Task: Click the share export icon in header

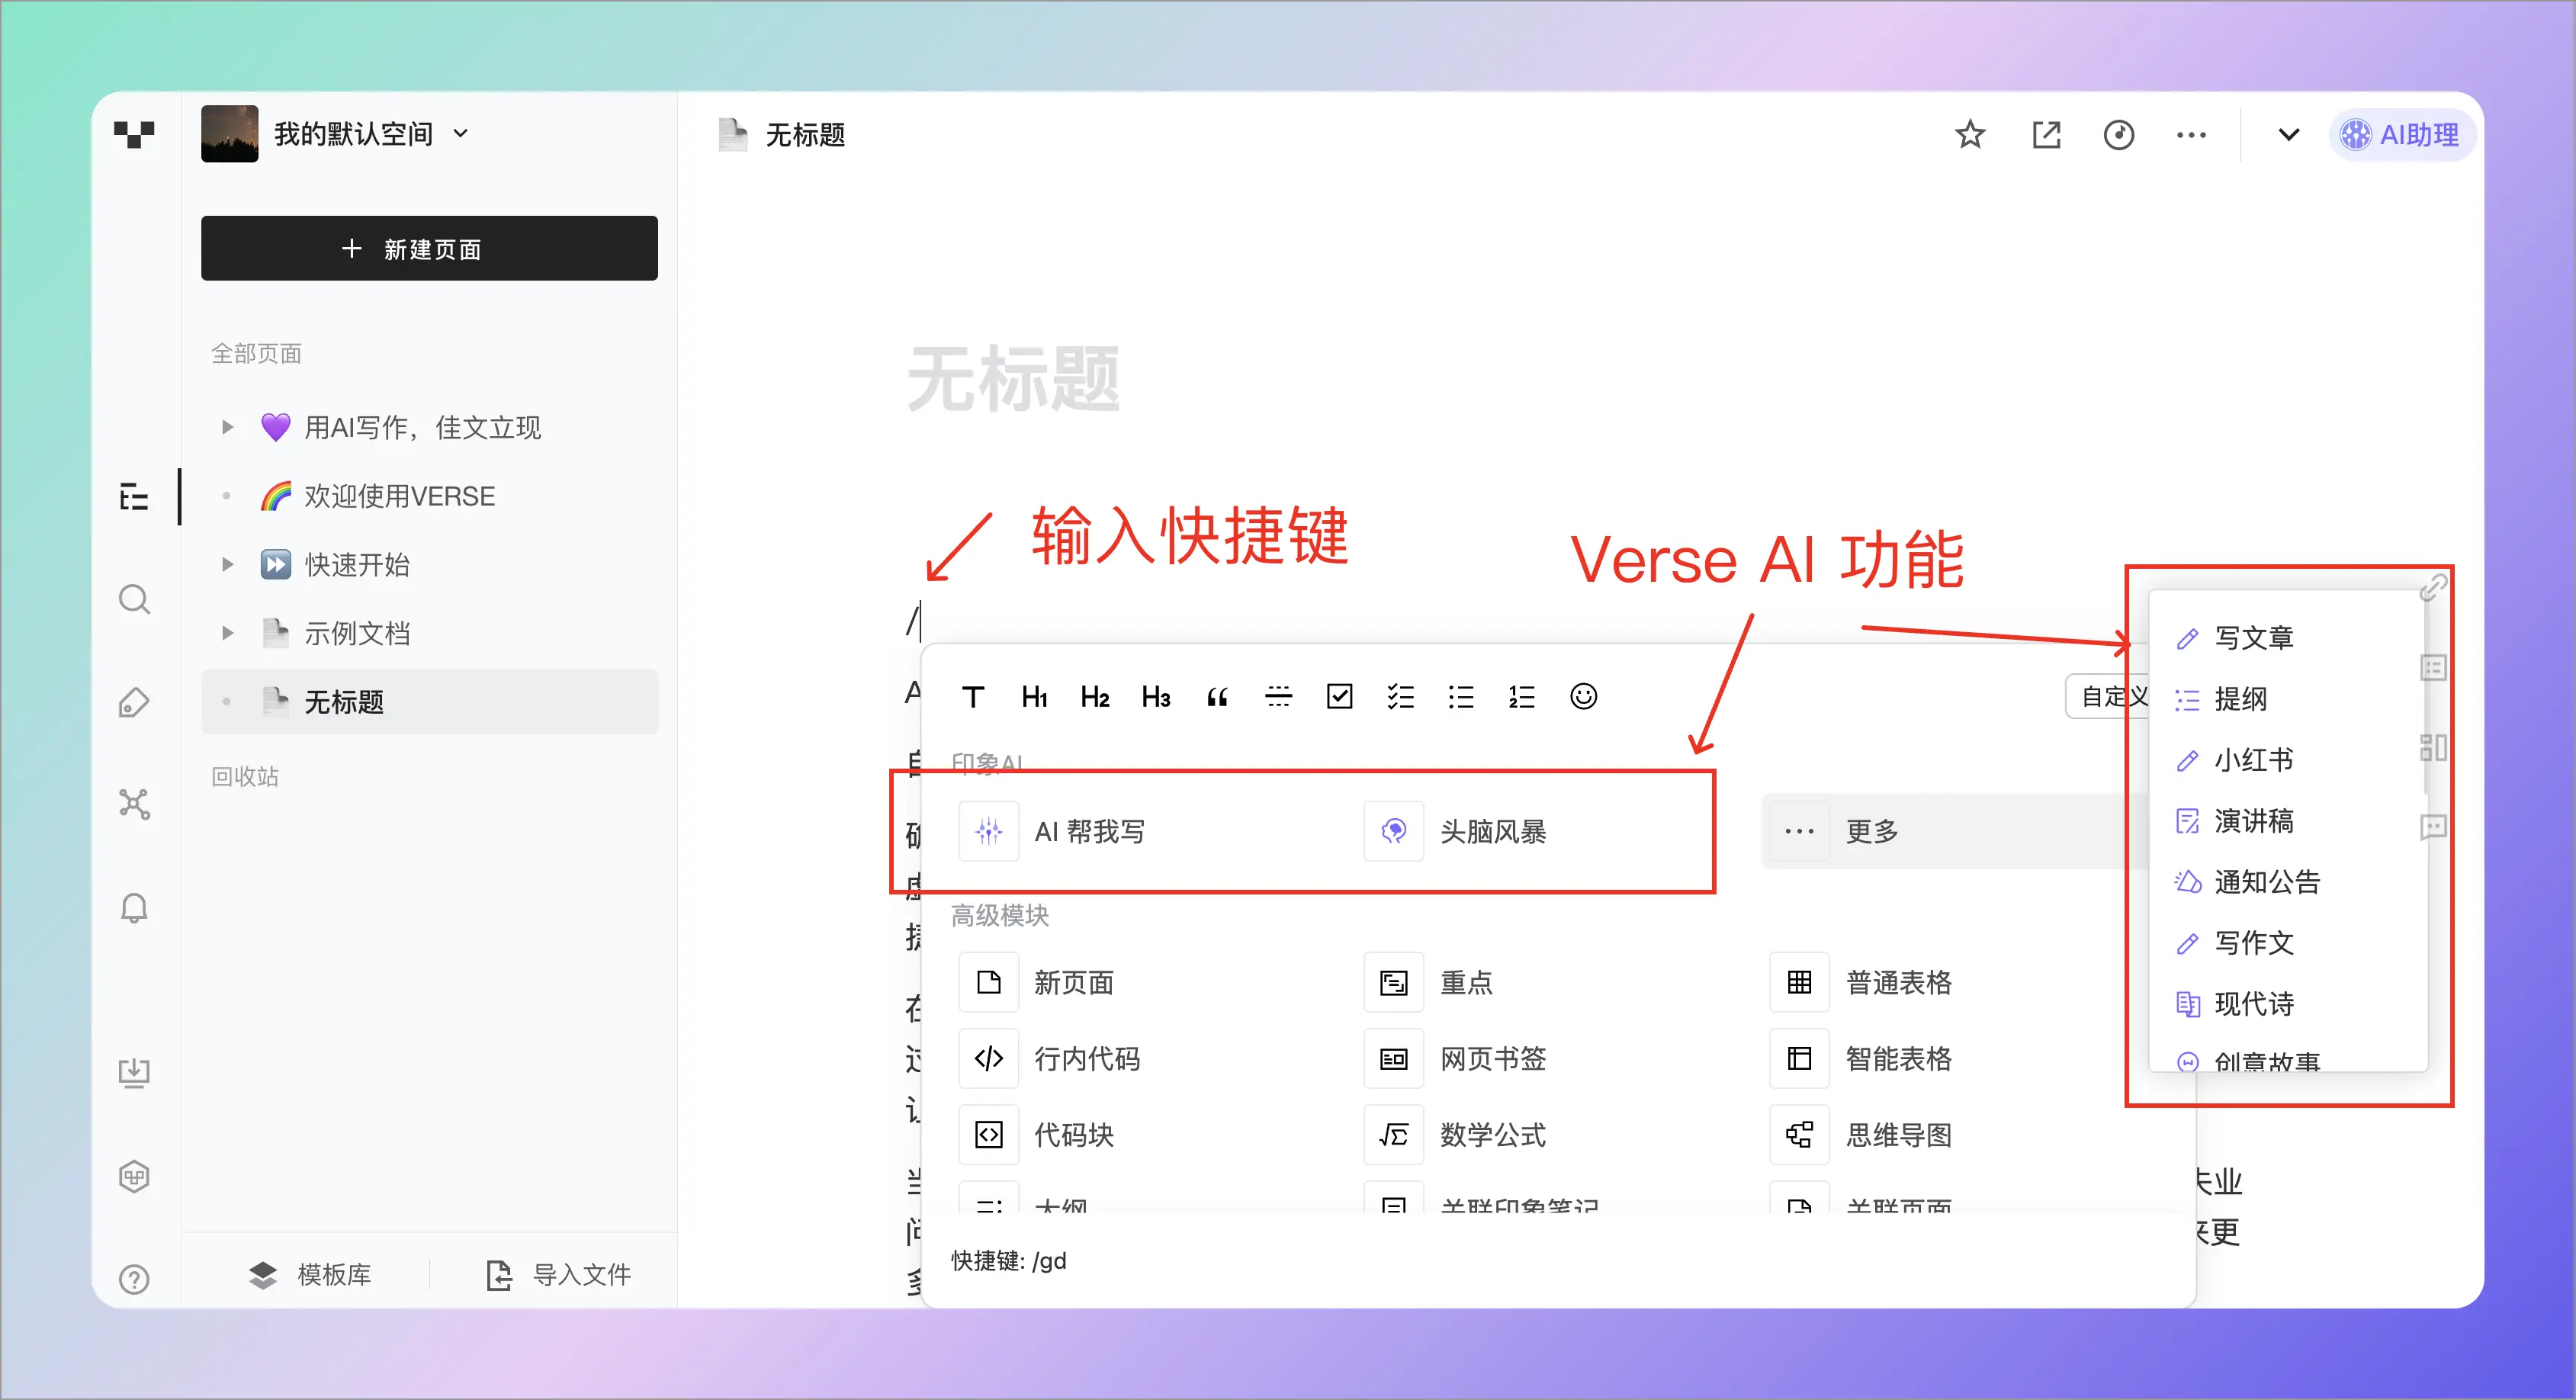Action: 2046,134
